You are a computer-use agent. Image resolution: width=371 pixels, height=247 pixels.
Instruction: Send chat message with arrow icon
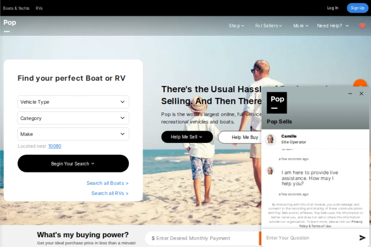(x=362, y=238)
